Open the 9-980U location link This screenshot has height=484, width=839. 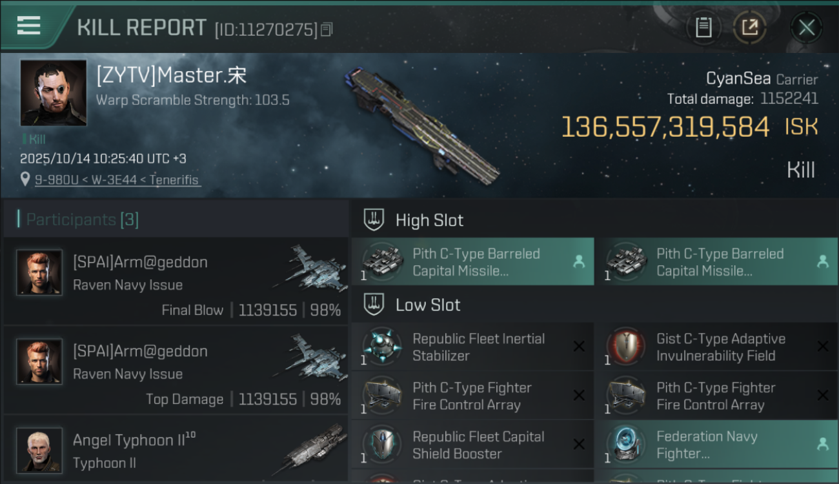117,180
